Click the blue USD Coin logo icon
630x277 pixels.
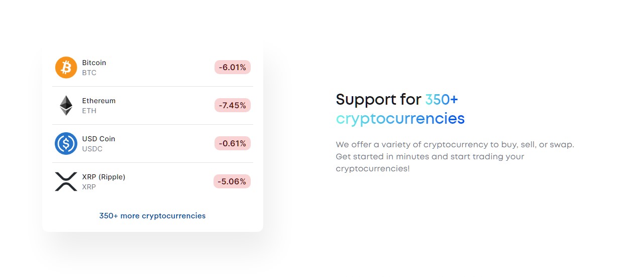click(66, 143)
